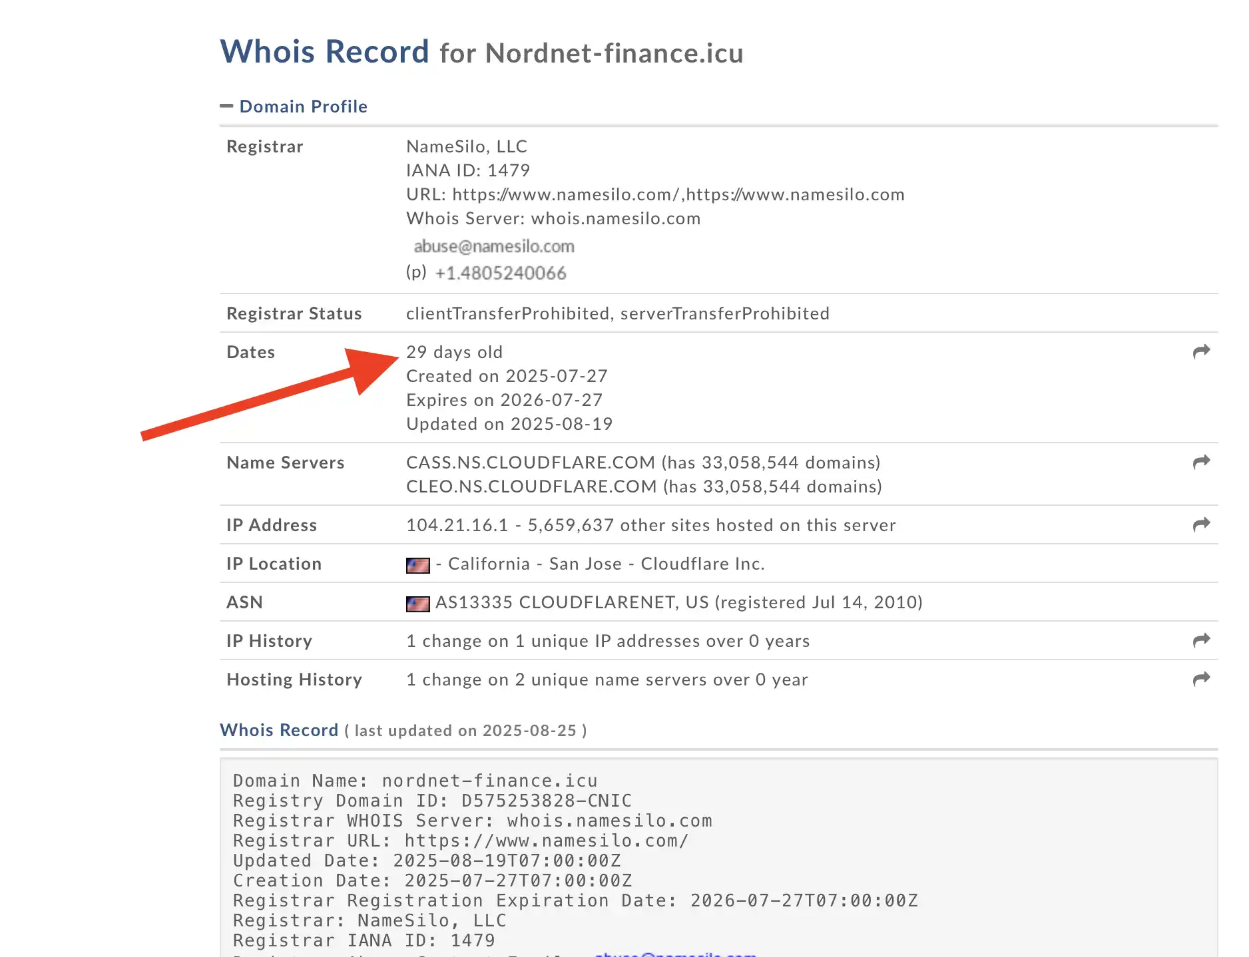Open the Domain Profile heading link
Viewport: 1249px width, 957px height.
[x=303, y=106]
